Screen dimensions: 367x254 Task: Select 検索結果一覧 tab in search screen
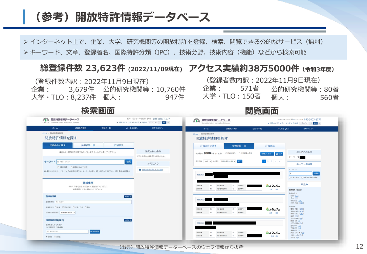(x=88, y=145)
